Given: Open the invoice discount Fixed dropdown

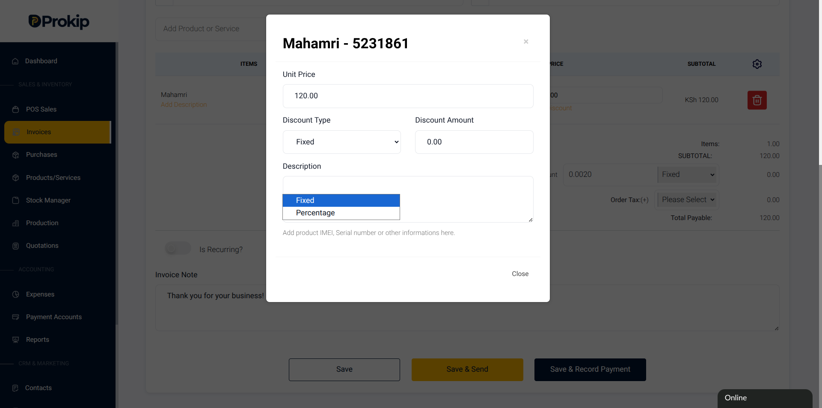Looking at the screenshot, I should (x=688, y=174).
